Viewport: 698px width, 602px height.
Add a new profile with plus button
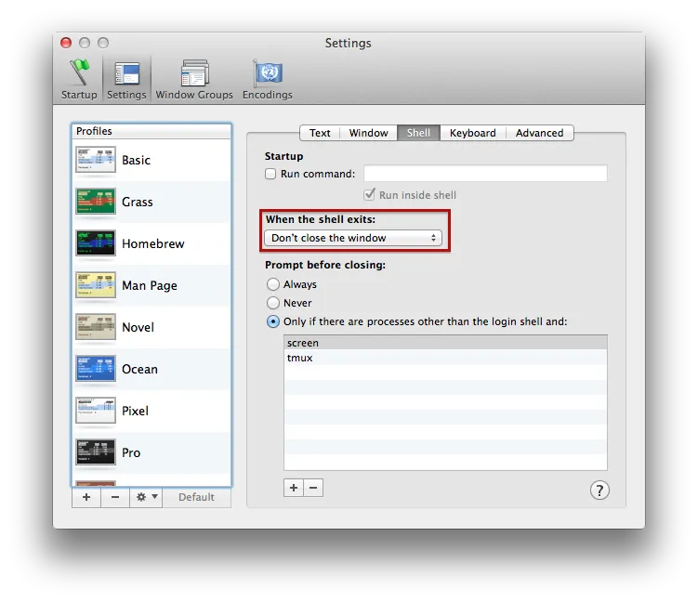[x=86, y=497]
